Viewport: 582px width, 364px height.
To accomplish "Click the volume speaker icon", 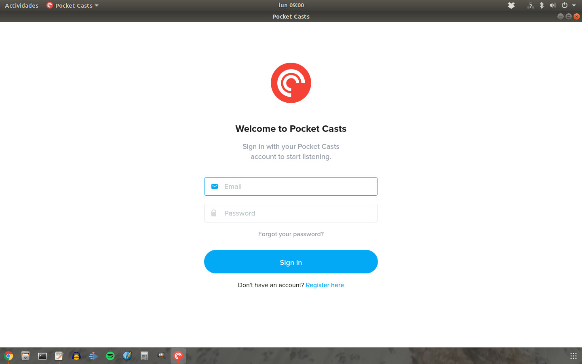I will 552,6.
